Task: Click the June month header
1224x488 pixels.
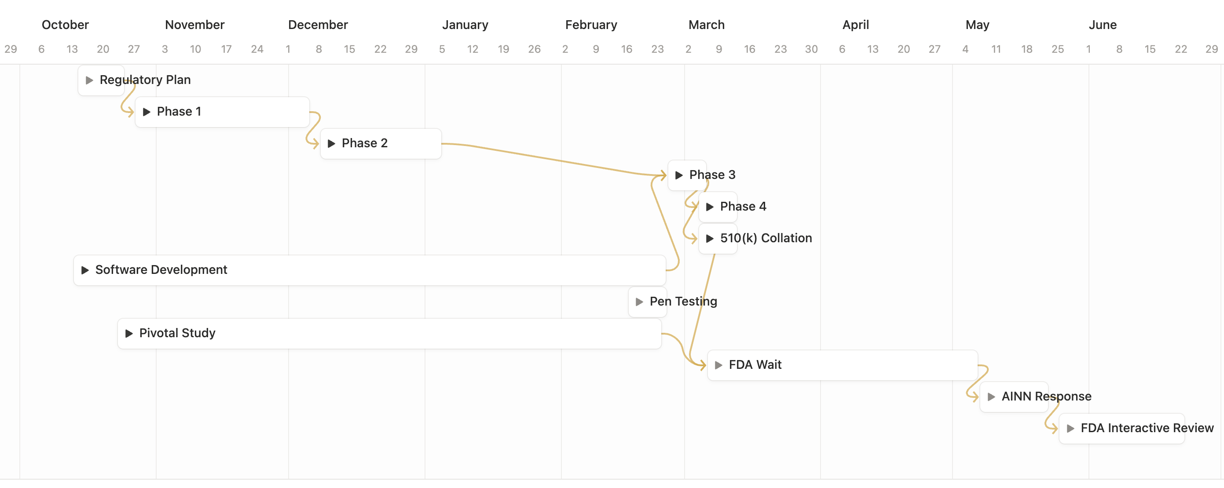Action: [1103, 25]
